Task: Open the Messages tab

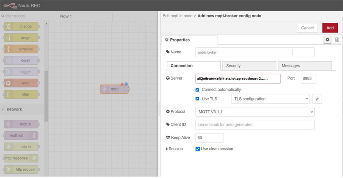Action: [305, 66]
